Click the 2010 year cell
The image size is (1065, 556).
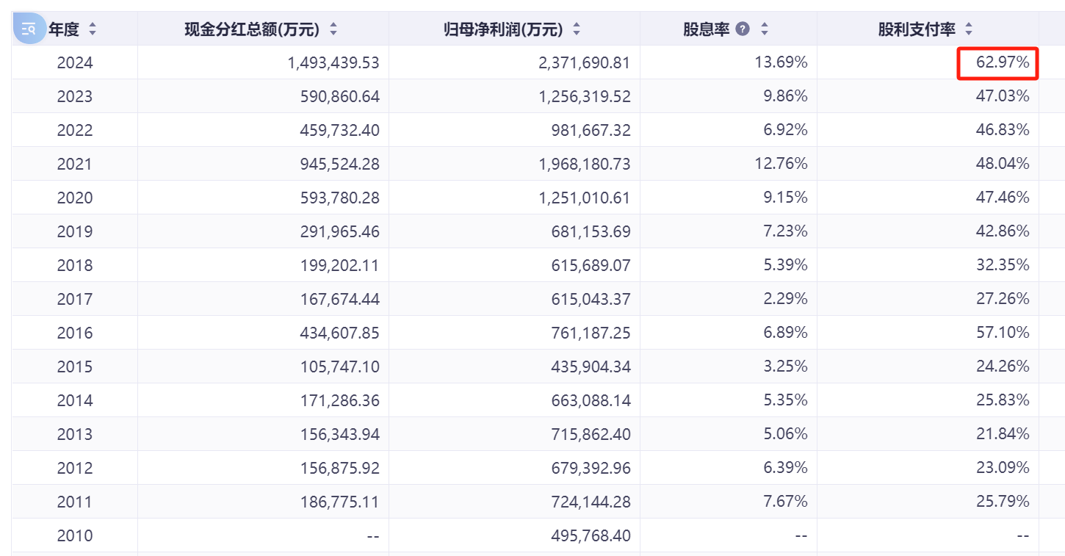[75, 535]
